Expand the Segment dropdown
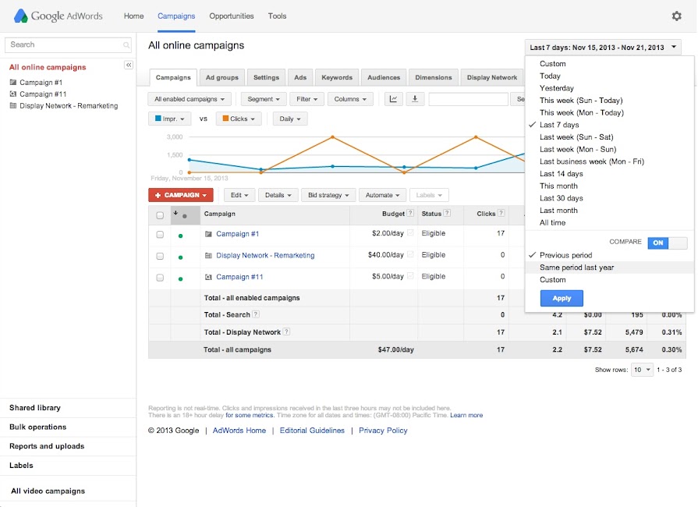698x507 pixels. [x=264, y=99]
